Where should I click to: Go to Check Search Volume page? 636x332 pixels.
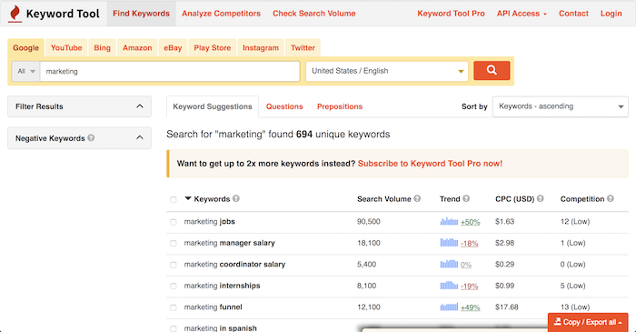[x=314, y=14]
